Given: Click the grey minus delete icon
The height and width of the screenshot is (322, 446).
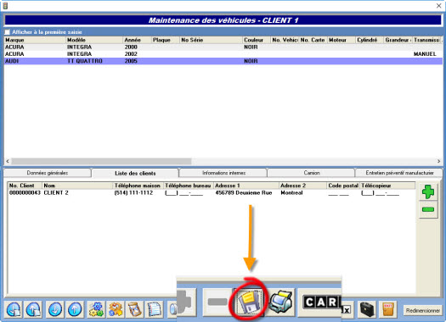Looking at the screenshot, I should point(217,303).
